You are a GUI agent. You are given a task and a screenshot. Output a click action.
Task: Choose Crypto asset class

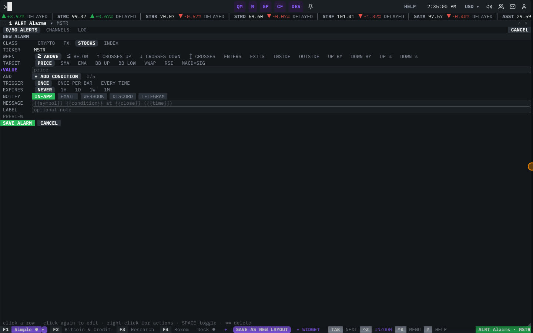tap(46, 43)
